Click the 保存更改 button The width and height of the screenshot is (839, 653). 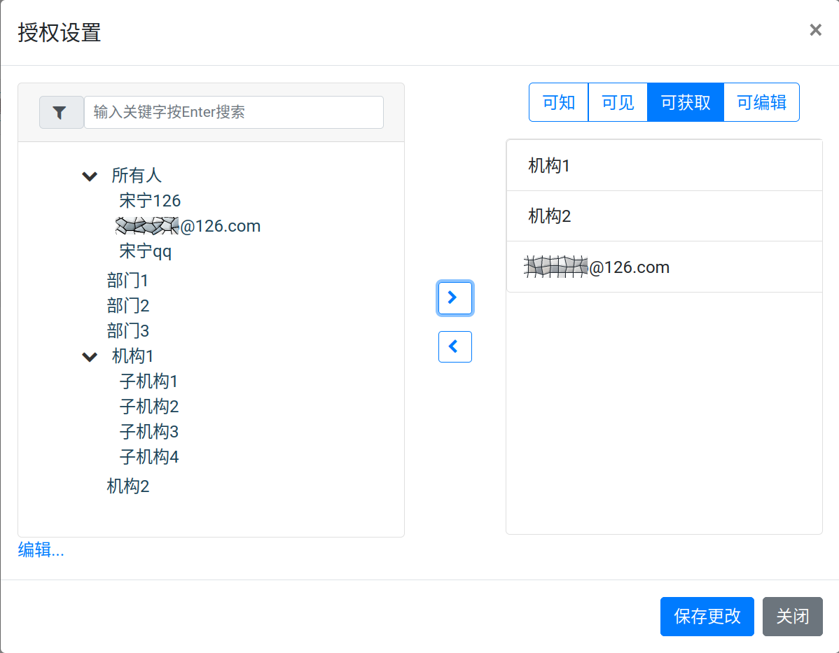[707, 617]
